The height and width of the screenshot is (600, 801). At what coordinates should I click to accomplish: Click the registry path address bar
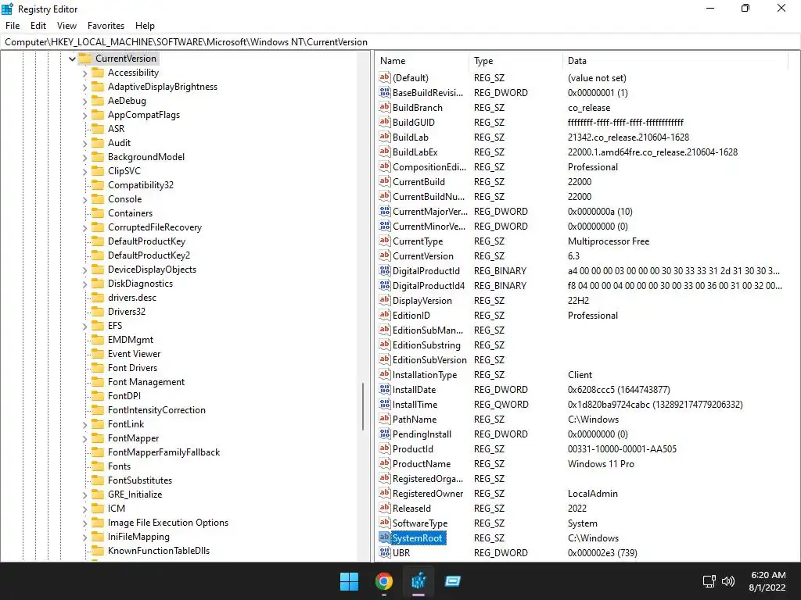click(x=400, y=42)
